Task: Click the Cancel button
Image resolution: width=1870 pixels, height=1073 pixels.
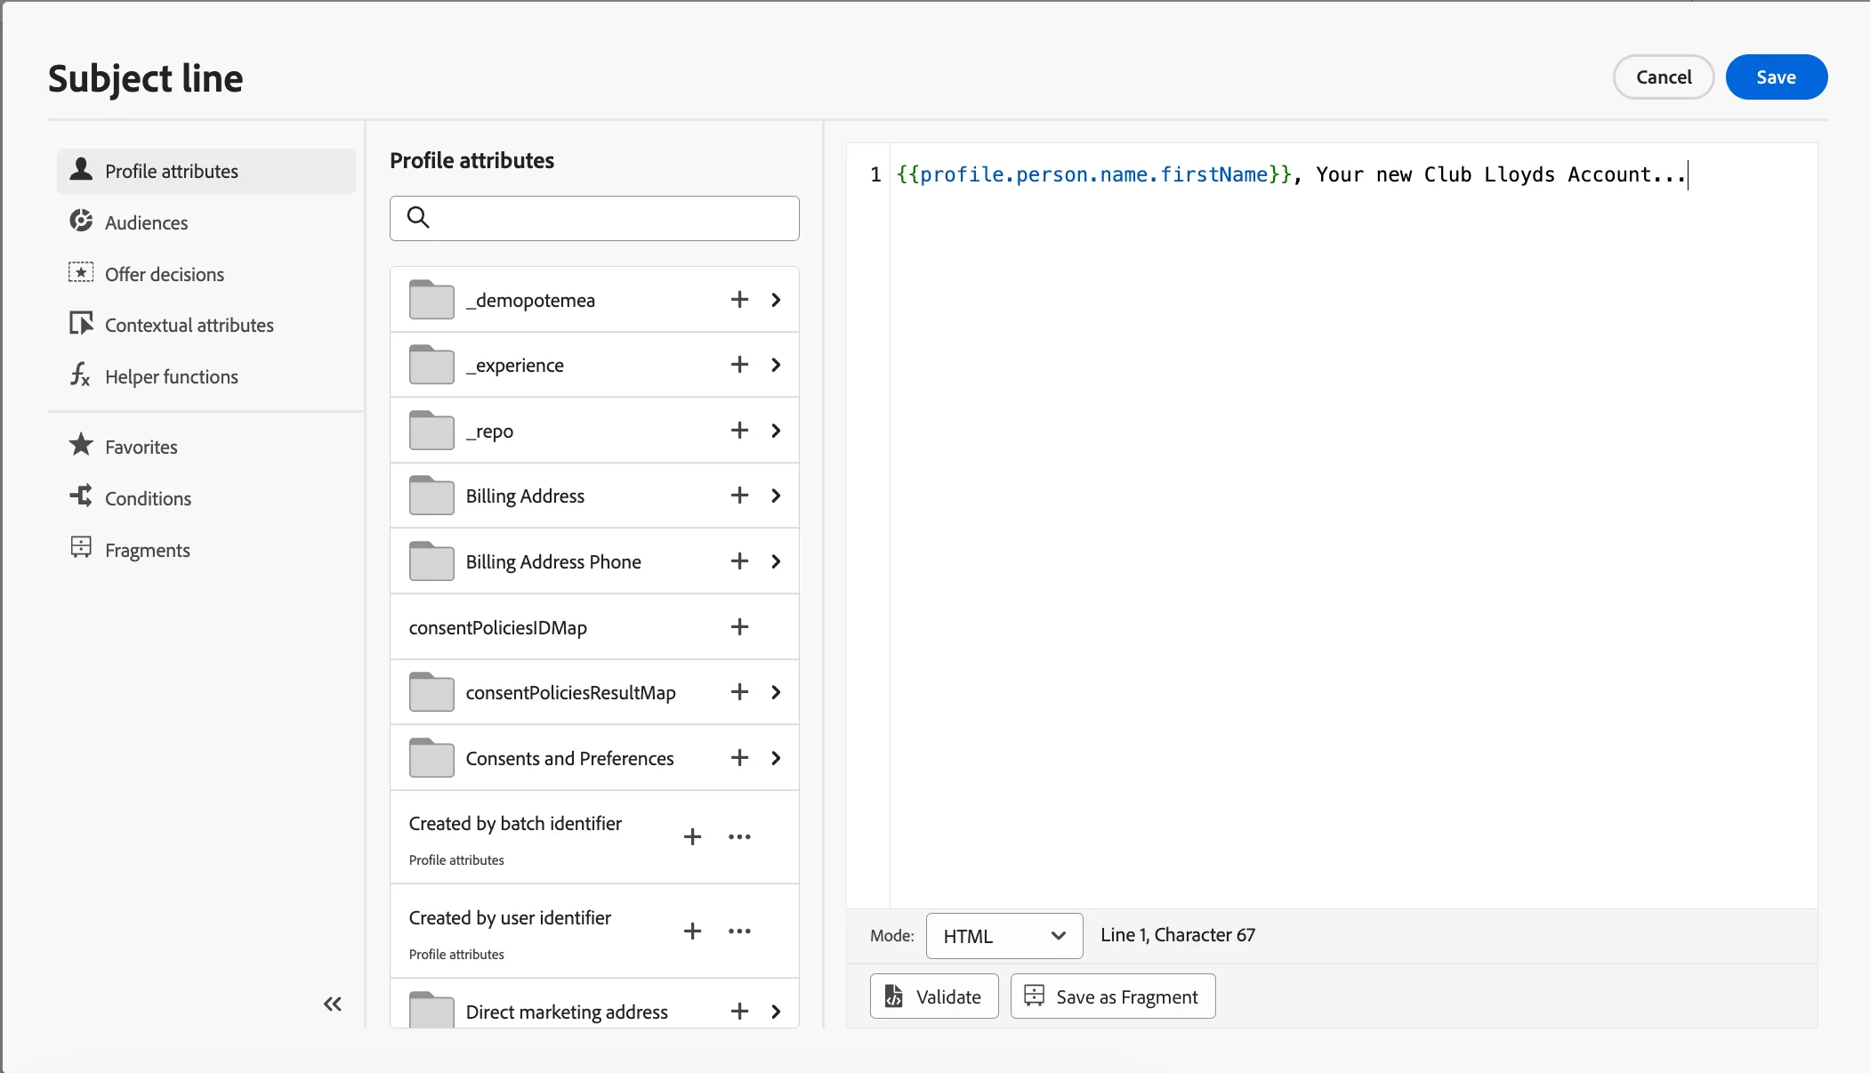Action: (x=1664, y=77)
